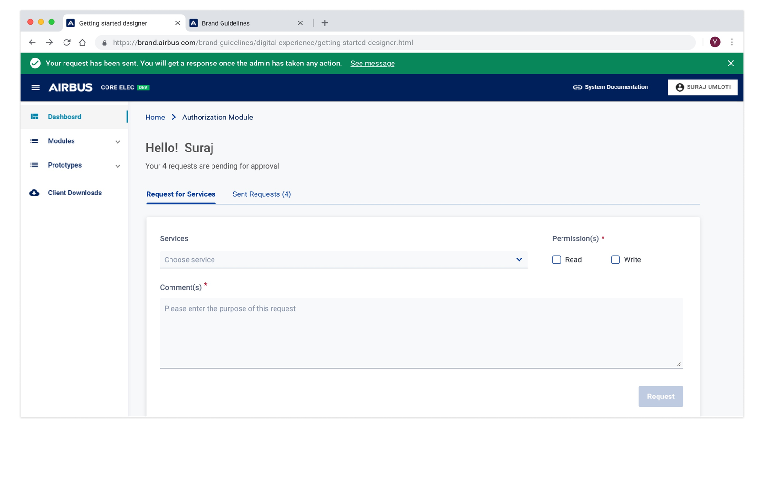
Task: Click the Airbus logo in header
Action: tap(70, 87)
